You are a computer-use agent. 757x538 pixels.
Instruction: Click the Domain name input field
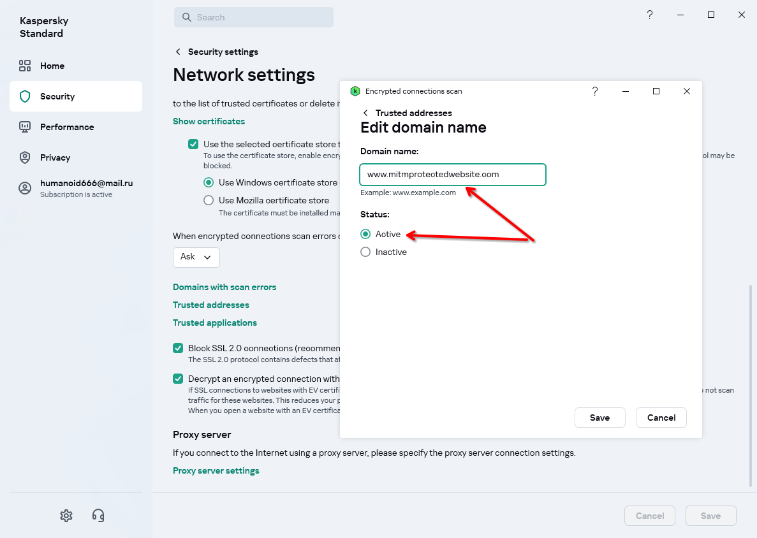(453, 175)
